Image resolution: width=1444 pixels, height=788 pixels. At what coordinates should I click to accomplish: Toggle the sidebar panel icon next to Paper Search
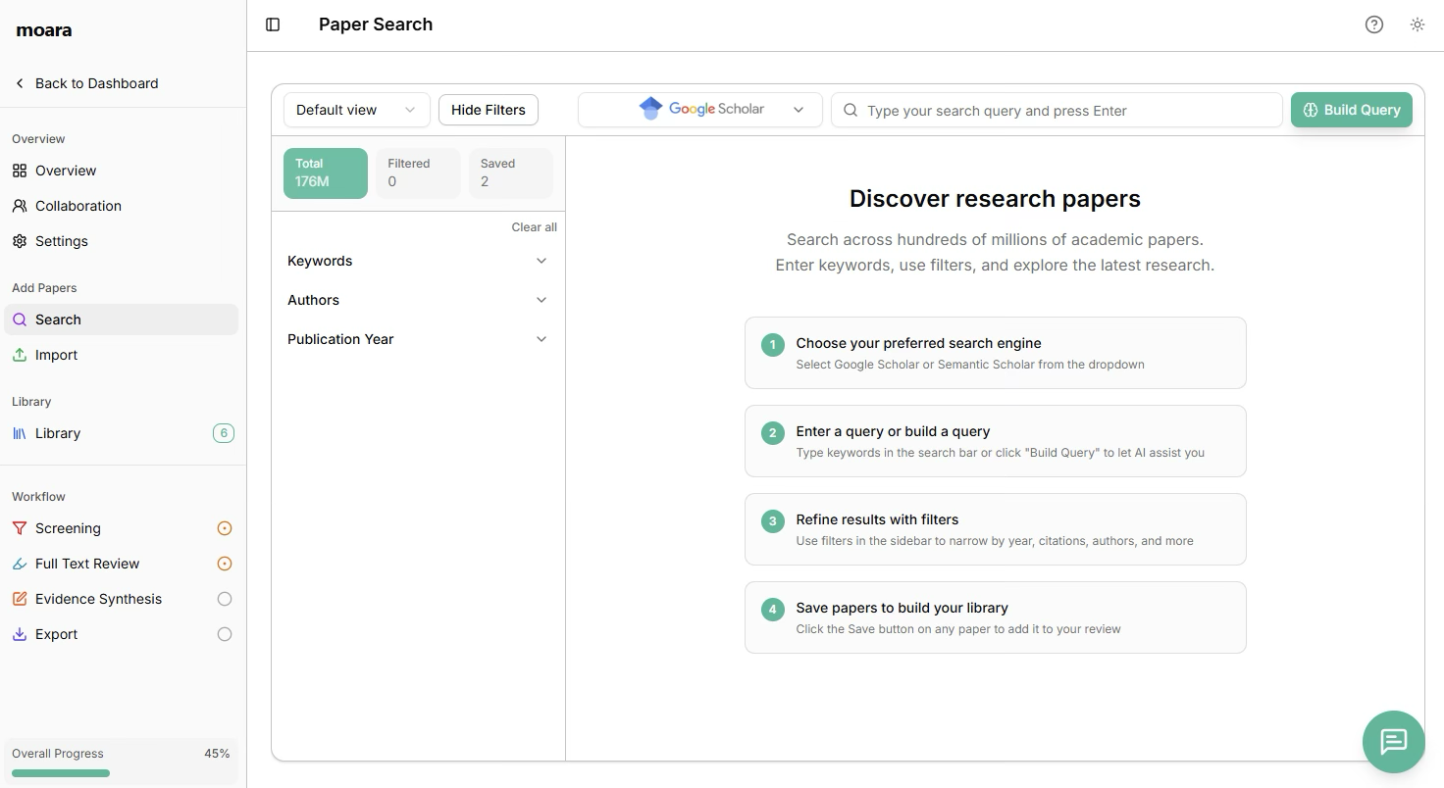point(272,25)
